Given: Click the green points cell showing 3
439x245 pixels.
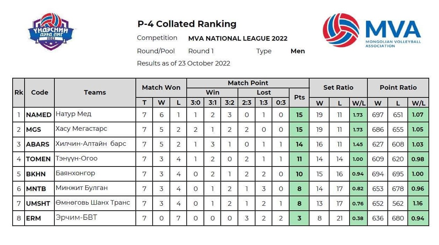Looking at the screenshot, I should click(x=299, y=218).
